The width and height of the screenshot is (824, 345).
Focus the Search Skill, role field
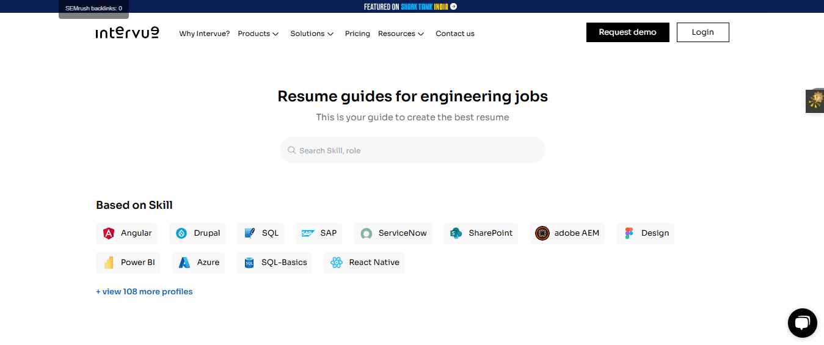412,150
